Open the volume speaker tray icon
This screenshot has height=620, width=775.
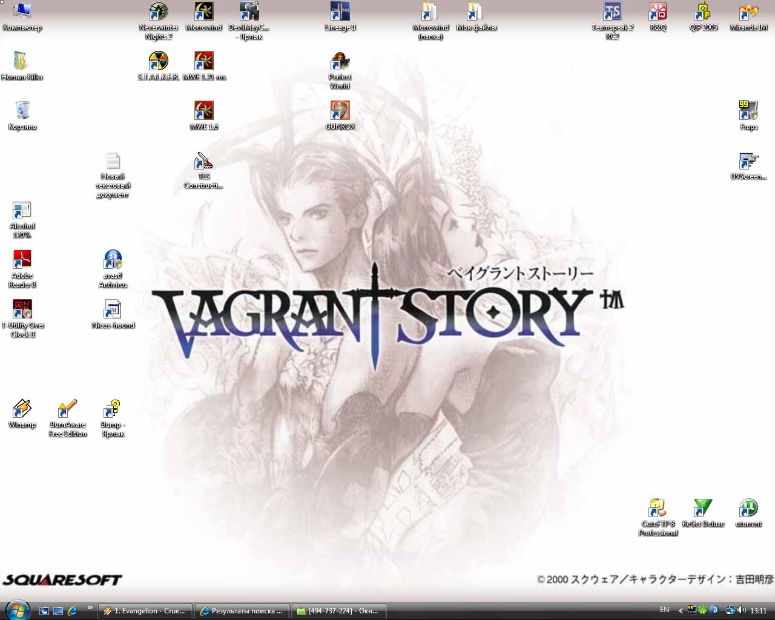click(x=742, y=610)
